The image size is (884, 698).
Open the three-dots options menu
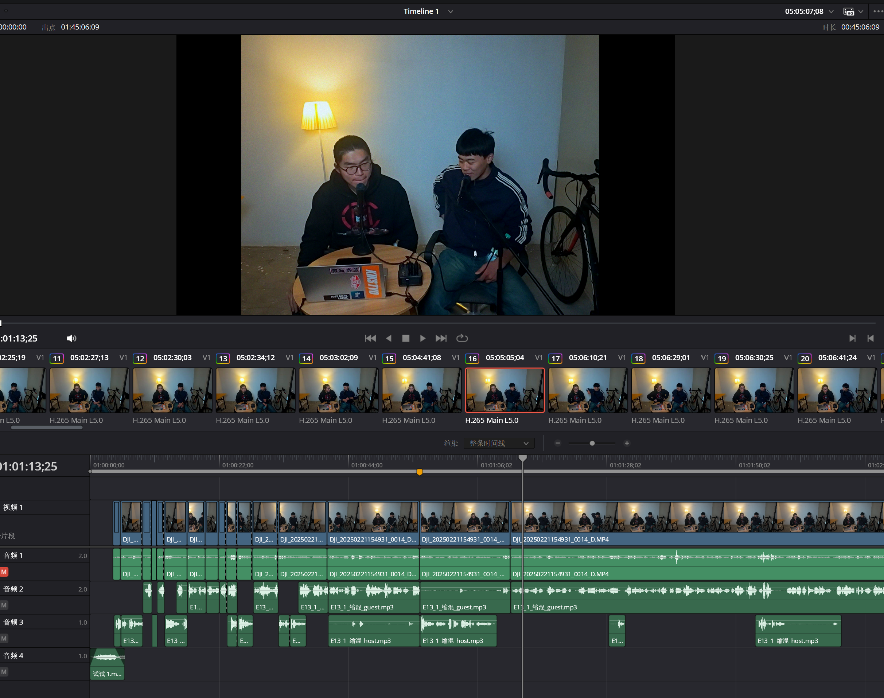click(877, 11)
